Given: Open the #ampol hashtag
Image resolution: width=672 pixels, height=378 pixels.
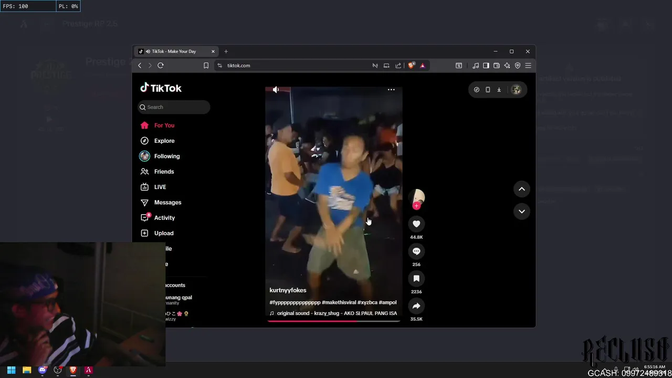Looking at the screenshot, I should pos(387,302).
